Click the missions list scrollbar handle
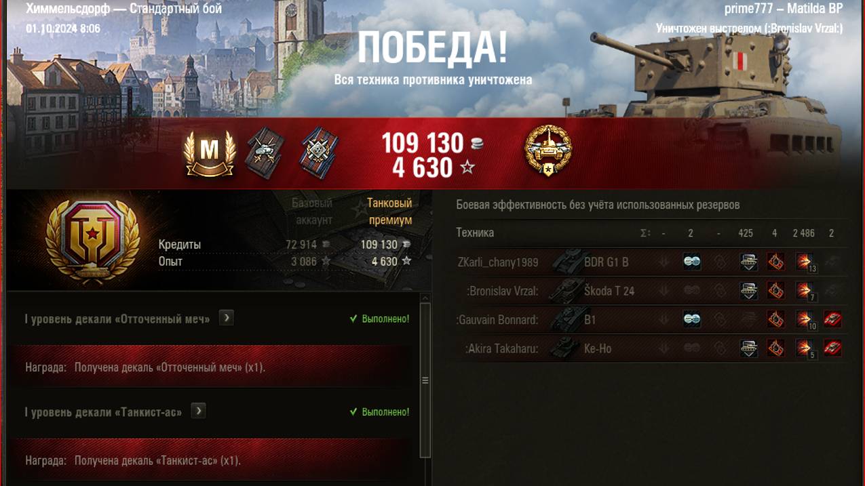Viewport: 865px width, 486px height. pos(425,380)
